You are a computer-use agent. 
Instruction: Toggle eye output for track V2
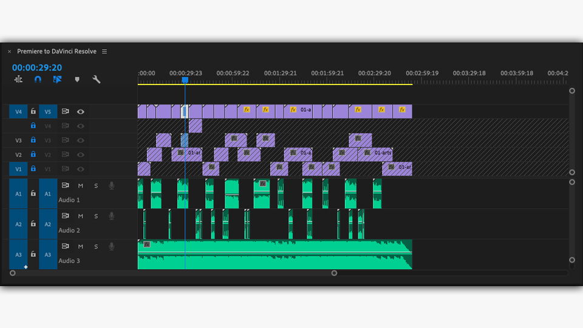click(80, 155)
